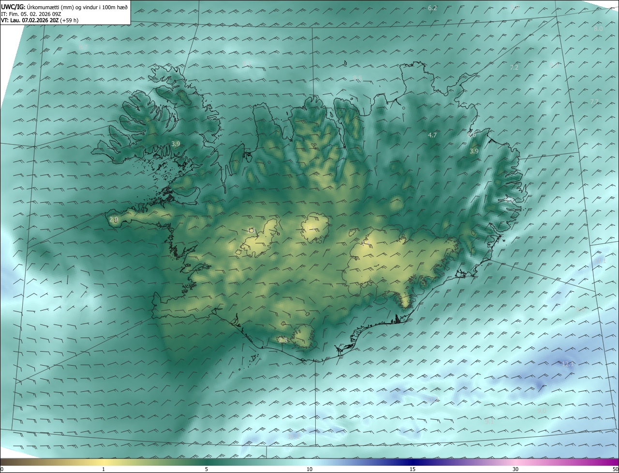Viewport: 619px width, 473px height.
Task: Click the 50 tick on the color scale
Action: tap(615, 469)
